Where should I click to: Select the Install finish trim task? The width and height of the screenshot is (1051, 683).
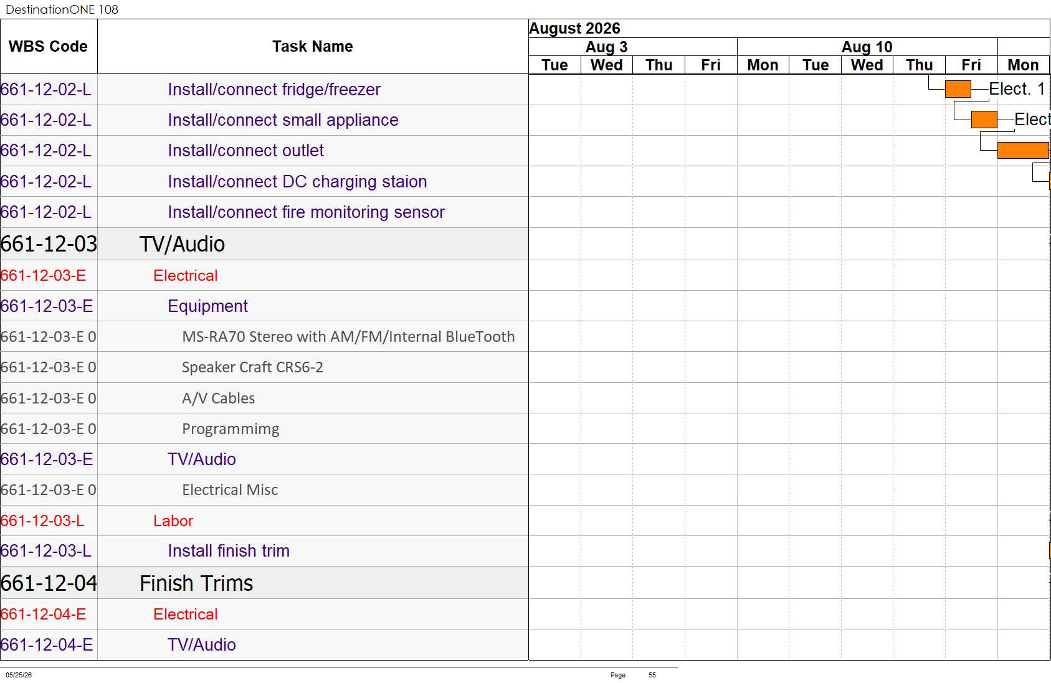[x=228, y=551]
